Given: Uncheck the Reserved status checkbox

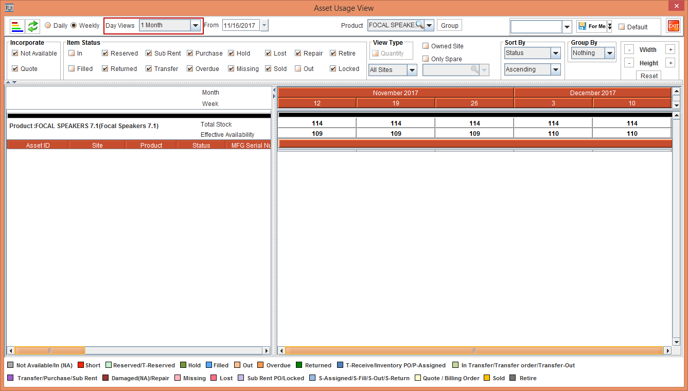Looking at the screenshot, I should point(105,53).
